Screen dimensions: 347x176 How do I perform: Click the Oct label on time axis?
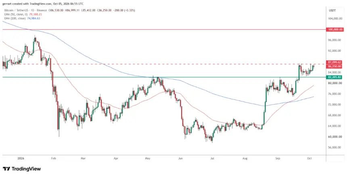[x=309, y=159]
